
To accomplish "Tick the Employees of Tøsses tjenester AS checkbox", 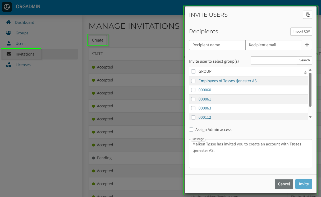I will (x=193, y=81).
